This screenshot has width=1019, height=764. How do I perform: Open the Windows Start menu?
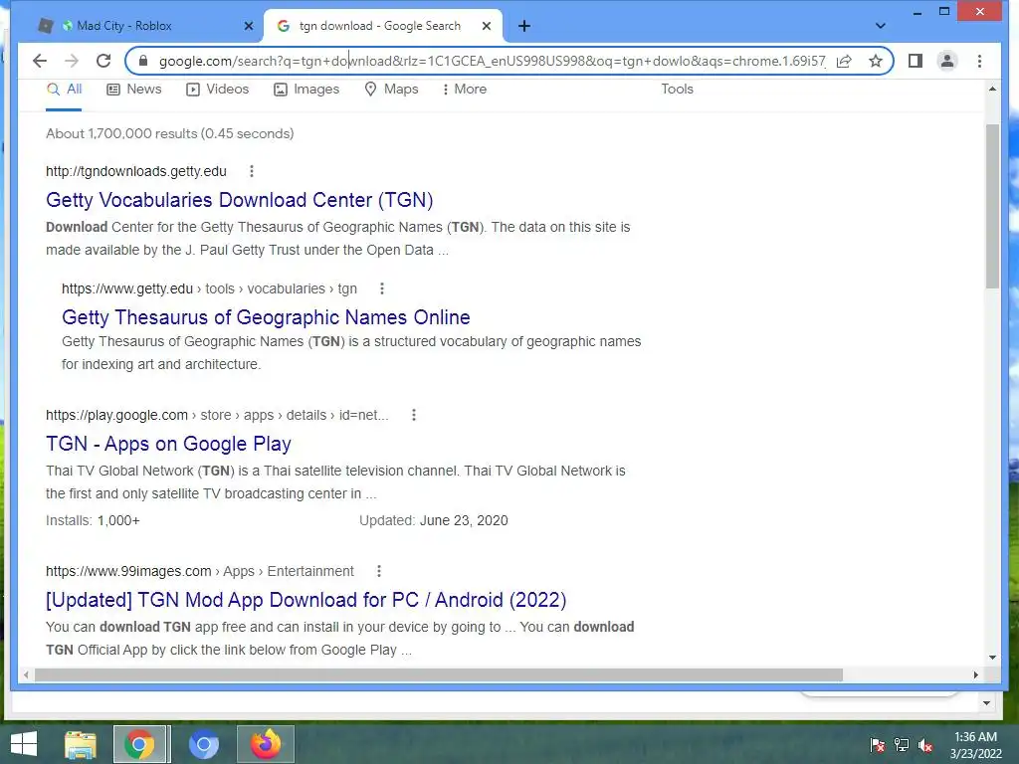pos(24,744)
